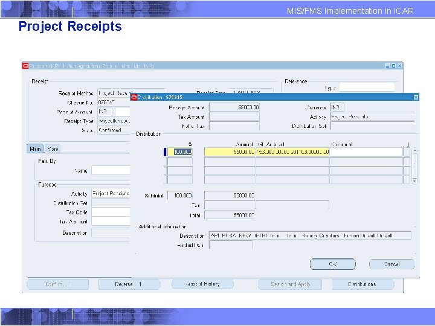Click the Confirm button in Receipts window

click(58, 284)
